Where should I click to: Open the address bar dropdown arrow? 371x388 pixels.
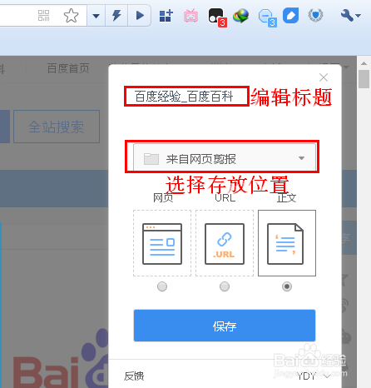pyautogui.click(x=96, y=16)
